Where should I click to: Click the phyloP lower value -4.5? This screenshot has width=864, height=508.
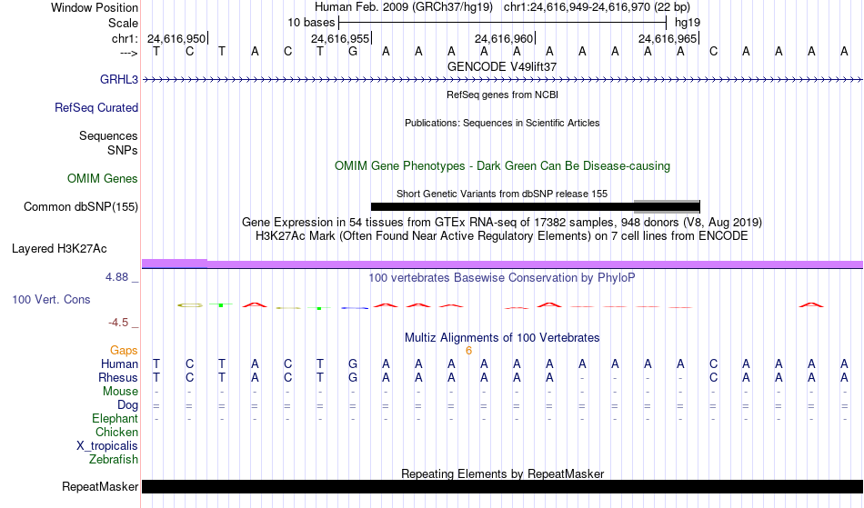coord(118,323)
